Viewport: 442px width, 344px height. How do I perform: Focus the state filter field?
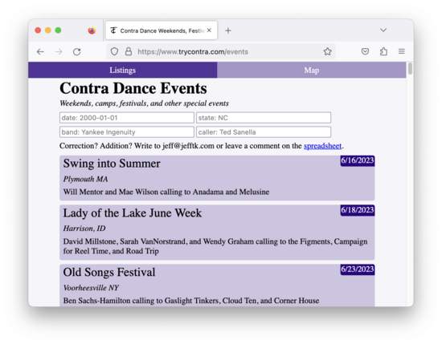pos(264,118)
